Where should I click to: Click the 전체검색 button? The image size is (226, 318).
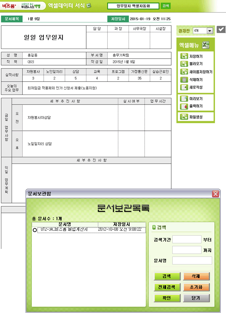(x=167, y=287)
